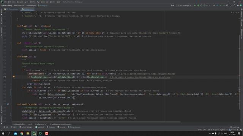Click DataExamples in the navigation bar
The height and width of the screenshot is (136, 243).
pos(31,5)
